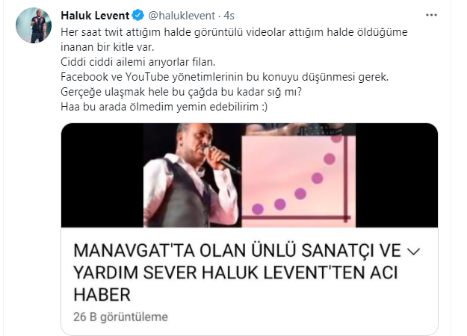Click the microphone in the thumbnail photo
This screenshot has height=336, width=467.
click(222, 160)
